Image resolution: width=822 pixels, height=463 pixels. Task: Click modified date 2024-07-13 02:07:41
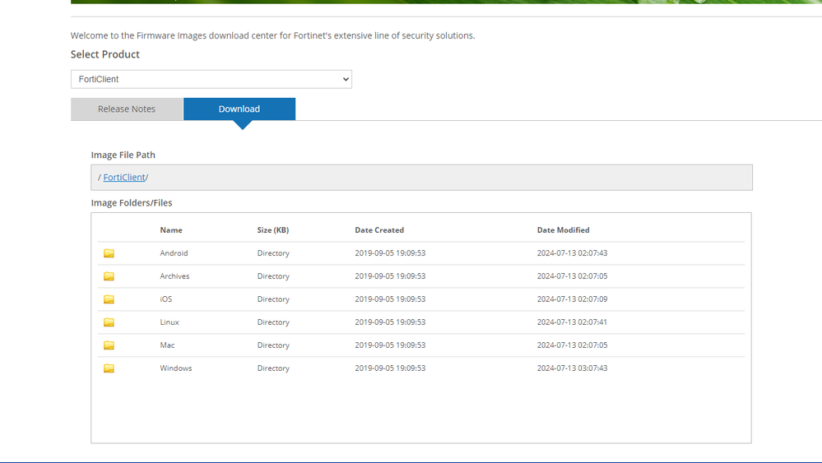click(572, 322)
